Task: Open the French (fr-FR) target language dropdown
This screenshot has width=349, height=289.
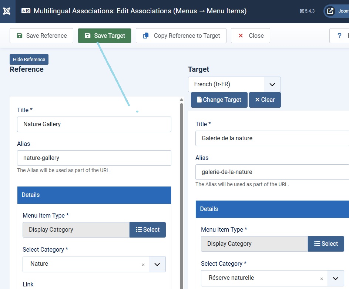Action: pyautogui.click(x=234, y=84)
